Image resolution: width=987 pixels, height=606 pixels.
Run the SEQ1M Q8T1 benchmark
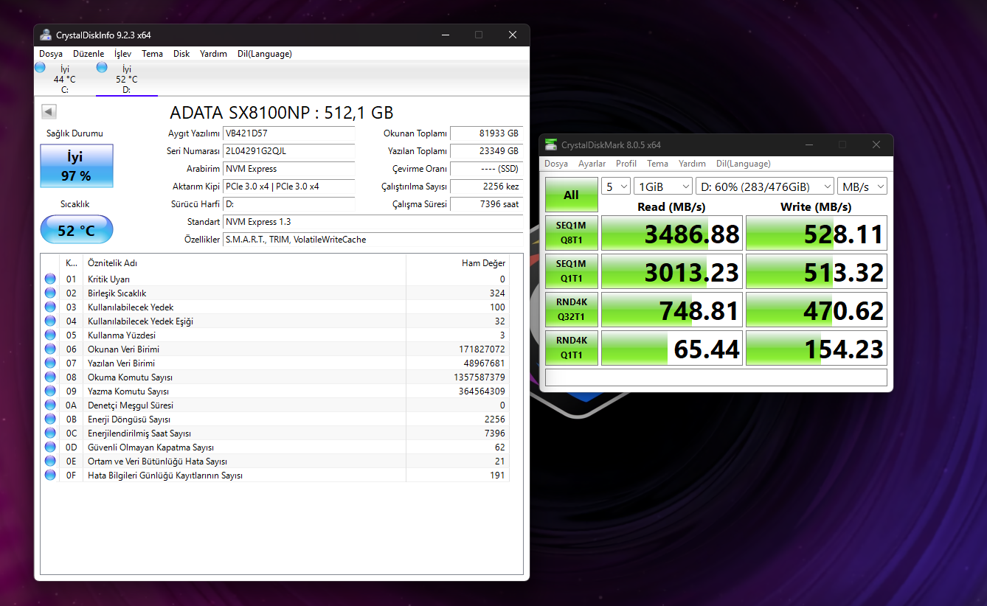click(x=571, y=233)
